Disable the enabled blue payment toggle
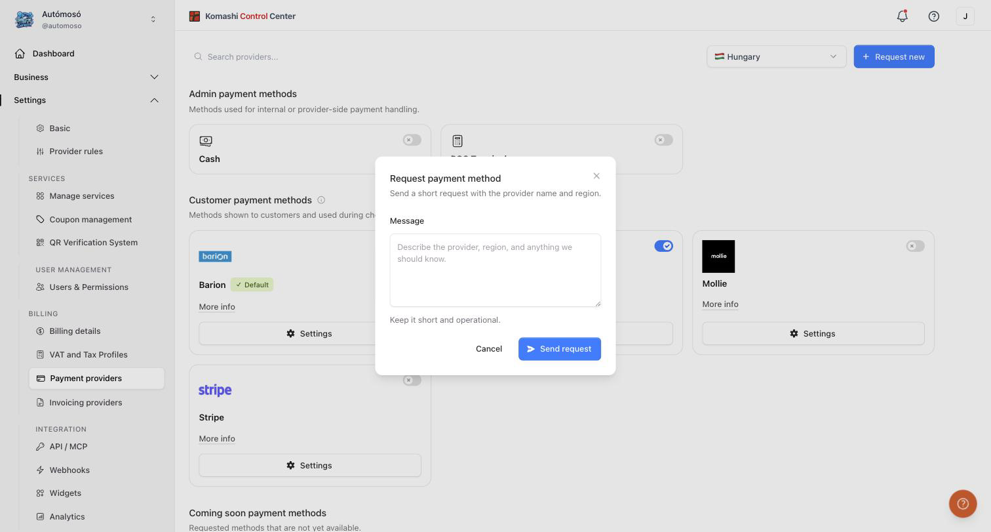Viewport: 991px width, 532px height. pyautogui.click(x=663, y=246)
